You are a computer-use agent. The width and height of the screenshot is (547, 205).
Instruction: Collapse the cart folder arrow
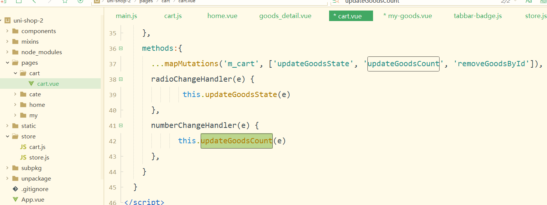(15, 73)
